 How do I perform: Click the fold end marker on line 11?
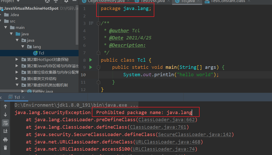pos(98,82)
